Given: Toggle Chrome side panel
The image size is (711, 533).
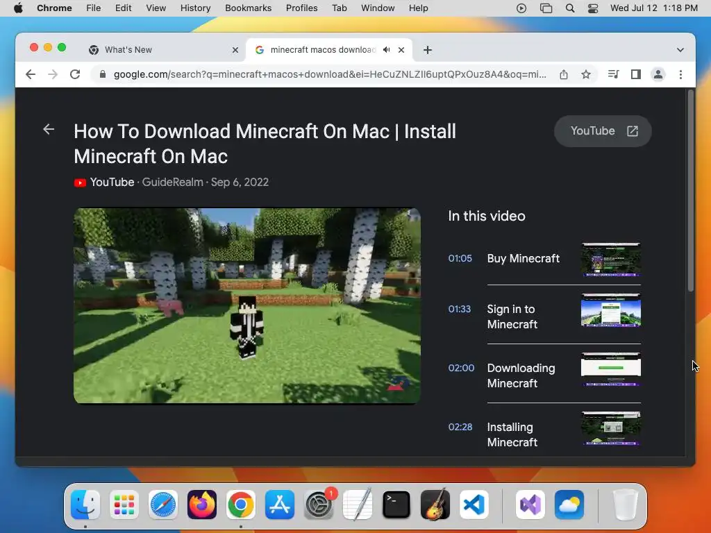Looking at the screenshot, I should point(636,74).
